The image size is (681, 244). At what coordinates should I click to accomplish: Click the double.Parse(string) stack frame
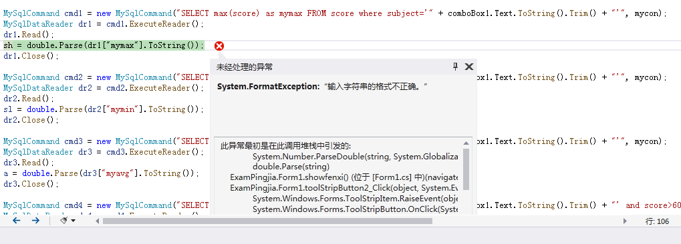click(x=291, y=167)
